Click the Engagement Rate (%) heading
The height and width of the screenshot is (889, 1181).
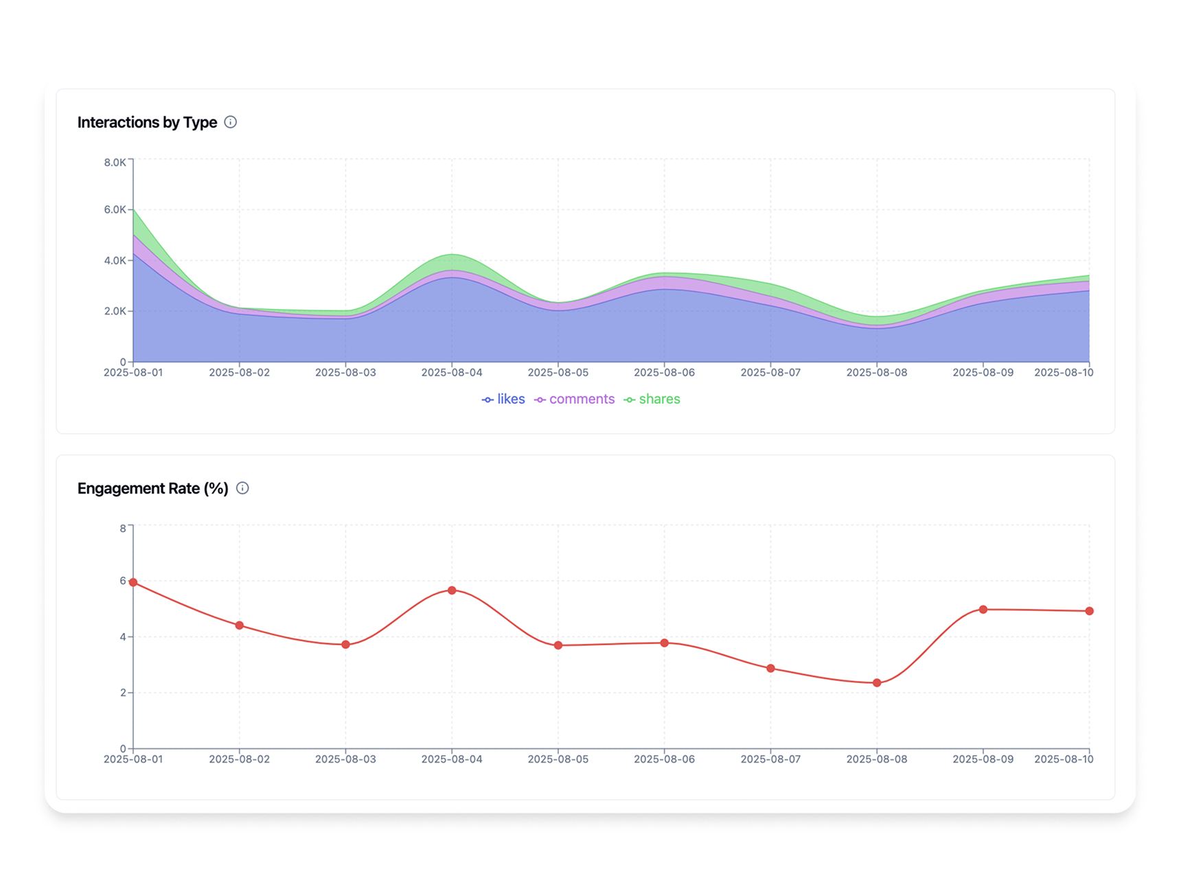(152, 488)
